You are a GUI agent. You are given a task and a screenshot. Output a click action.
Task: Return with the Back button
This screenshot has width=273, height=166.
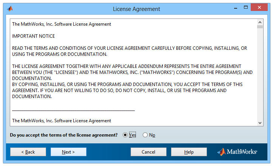tap(28, 152)
